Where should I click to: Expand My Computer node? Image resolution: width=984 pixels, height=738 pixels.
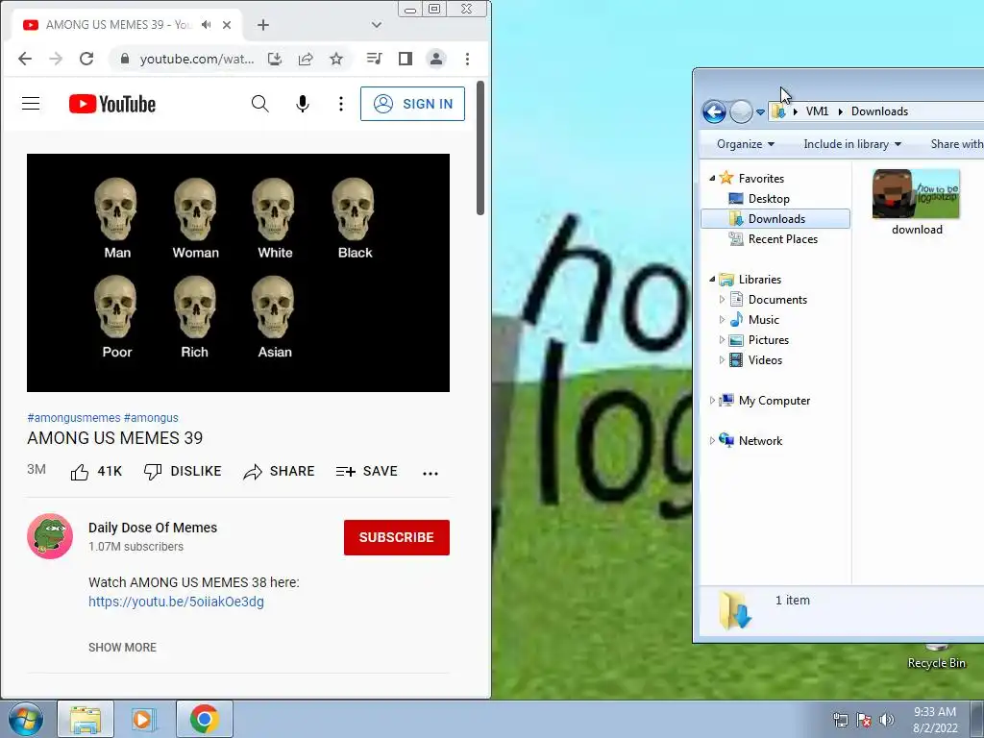[712, 401]
